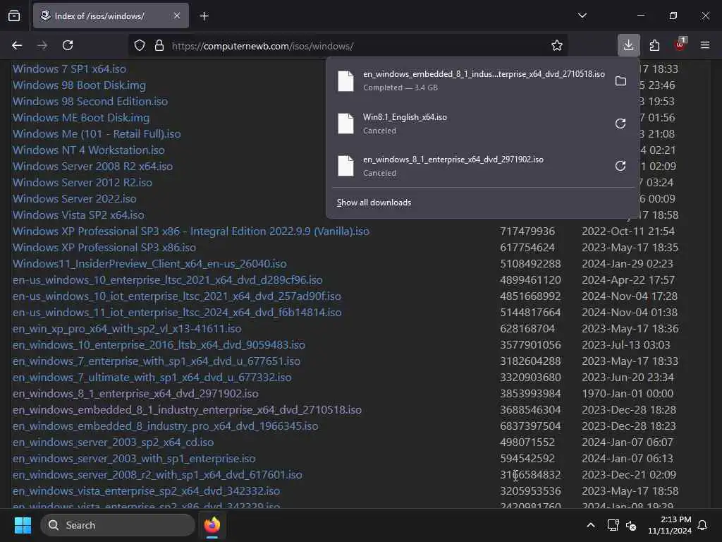The width and height of the screenshot is (722, 542).
Task: Click Firefox icon in the taskbar
Action: pos(212,525)
